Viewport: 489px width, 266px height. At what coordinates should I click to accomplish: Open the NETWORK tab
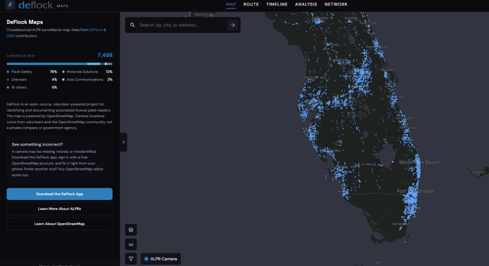tap(336, 4)
